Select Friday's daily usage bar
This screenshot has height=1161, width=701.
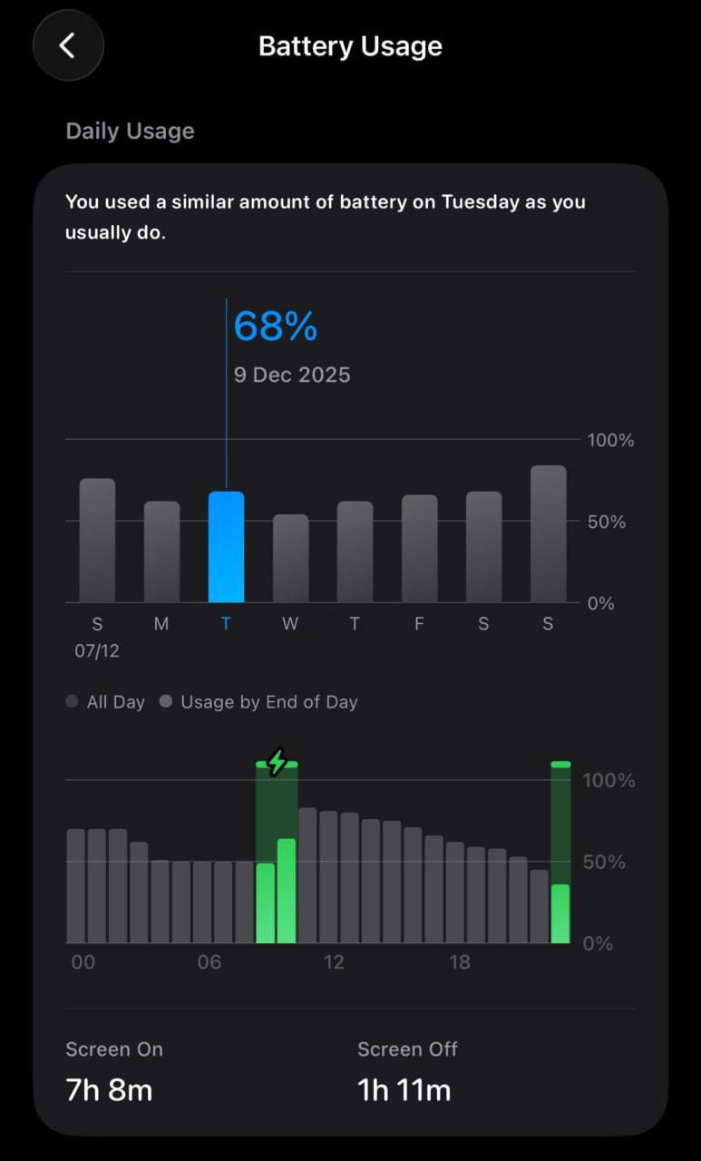pyautogui.click(x=419, y=549)
